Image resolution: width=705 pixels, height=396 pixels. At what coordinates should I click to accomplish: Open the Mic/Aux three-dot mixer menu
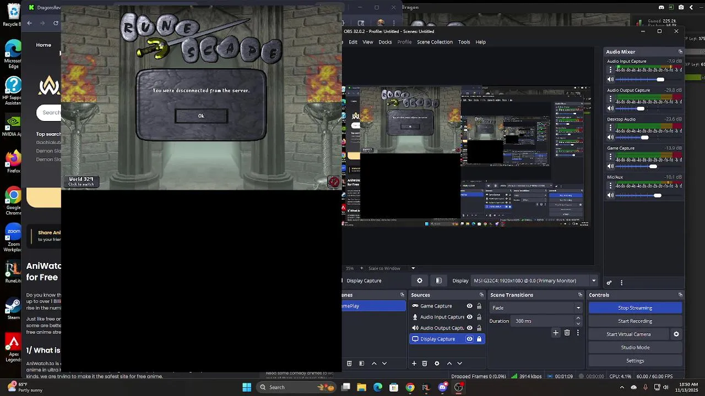click(610, 186)
